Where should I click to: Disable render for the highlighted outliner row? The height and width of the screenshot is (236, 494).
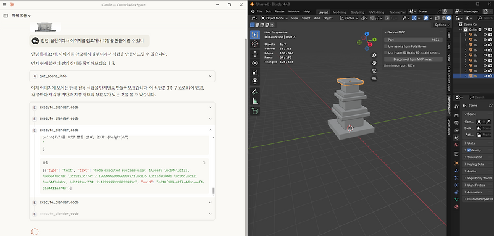(490, 76)
